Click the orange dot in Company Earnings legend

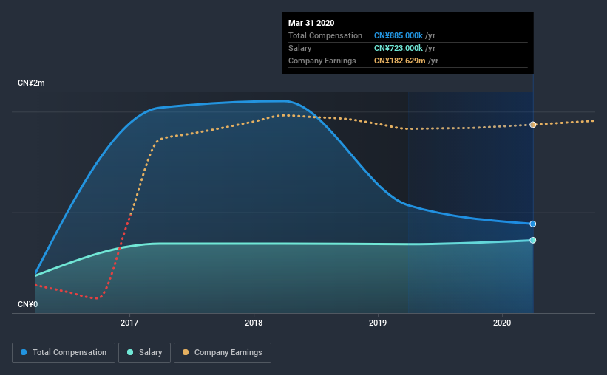point(186,352)
